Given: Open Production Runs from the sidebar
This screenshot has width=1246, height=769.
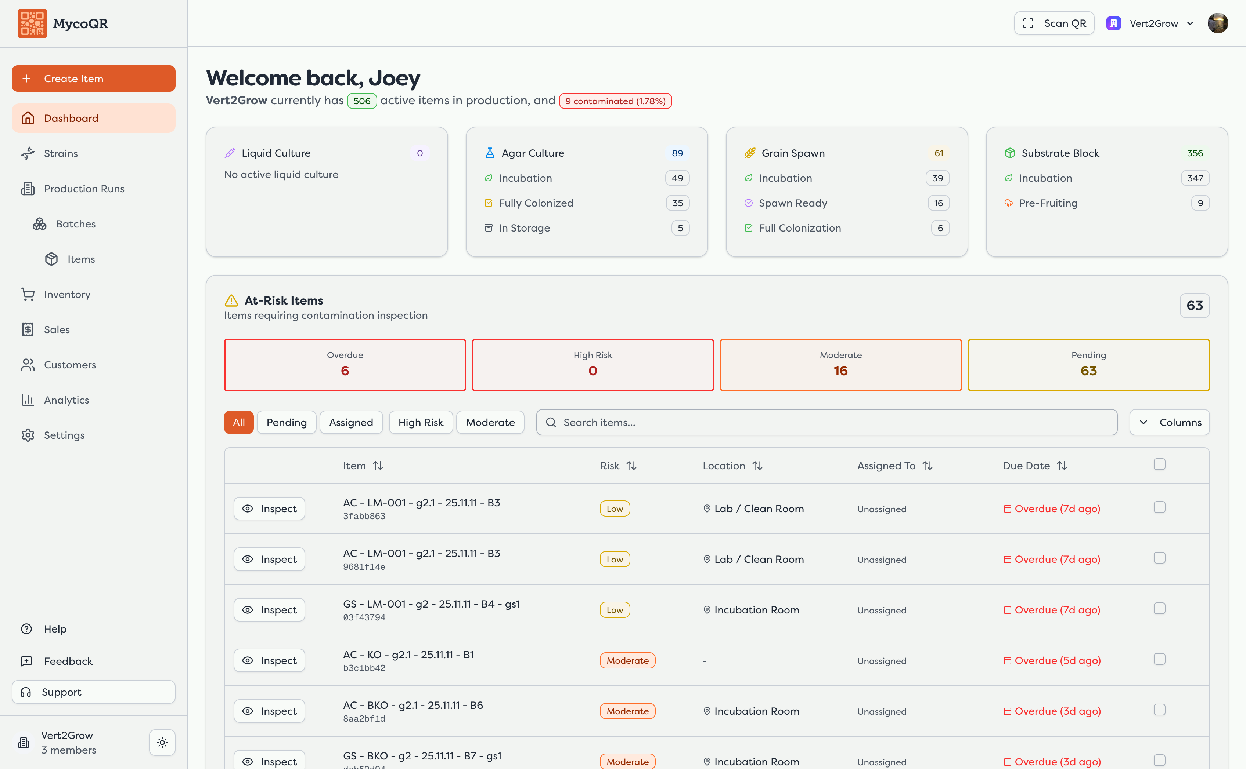Looking at the screenshot, I should (83, 189).
